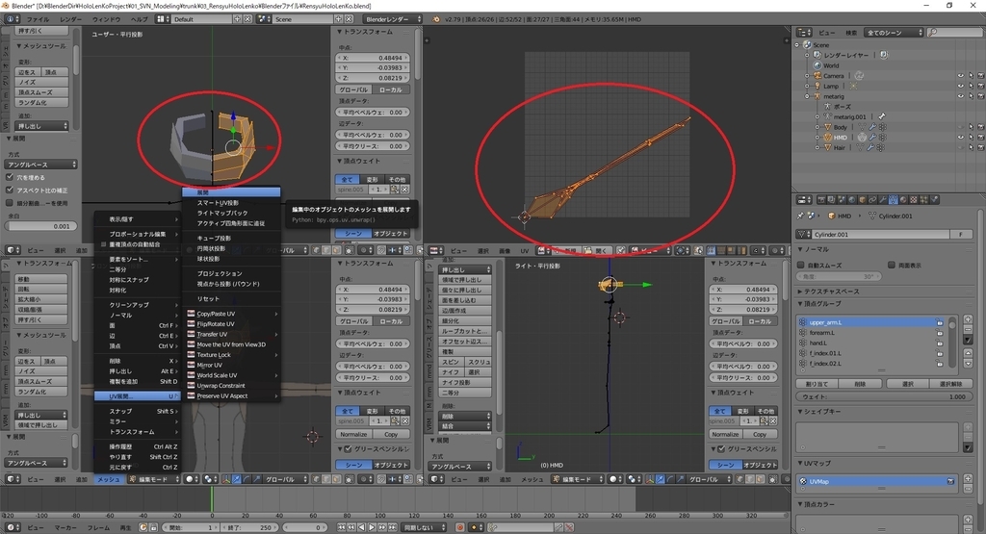Click the Cylinder.001 mesh name field
The width and height of the screenshot is (986, 534).
(880, 235)
